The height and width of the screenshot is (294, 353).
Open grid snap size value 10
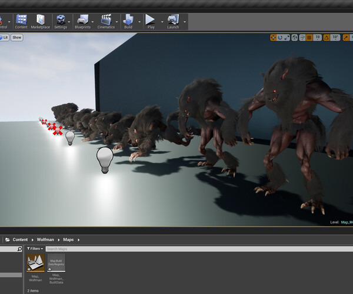[x=317, y=38]
